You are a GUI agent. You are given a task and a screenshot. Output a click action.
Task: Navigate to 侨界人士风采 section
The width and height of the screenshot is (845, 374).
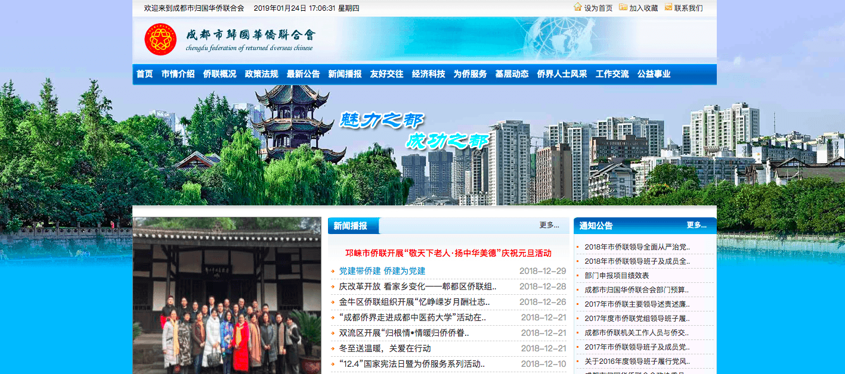point(562,74)
